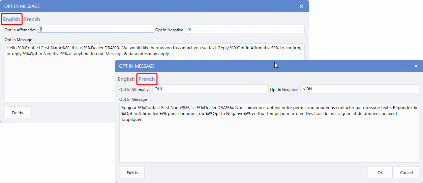Click the Opt In Affirmative field containing Y
The width and height of the screenshot is (423, 183).
[96, 29]
